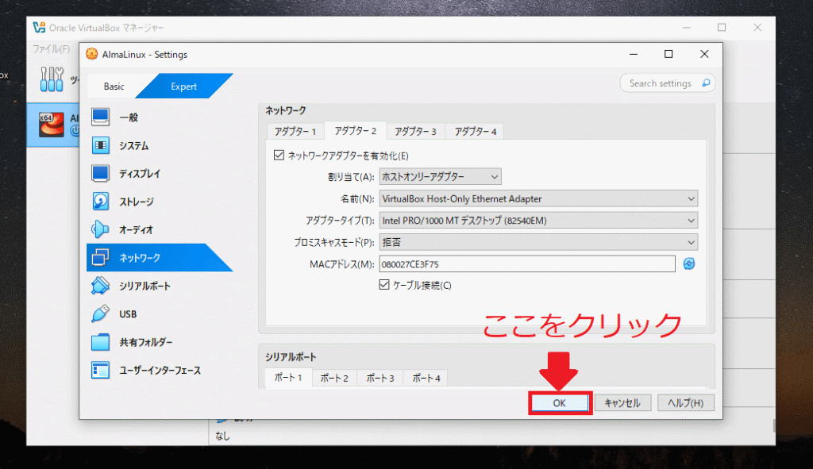Toggle the ケーブル接続 checkbox
This screenshot has width=813, height=469.
coord(384,285)
